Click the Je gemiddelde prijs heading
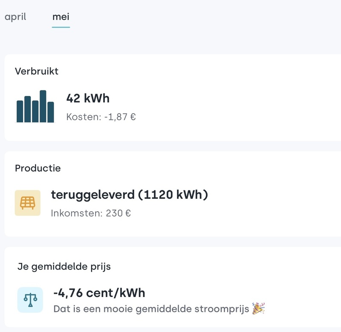This screenshot has height=332, width=341. tap(64, 267)
